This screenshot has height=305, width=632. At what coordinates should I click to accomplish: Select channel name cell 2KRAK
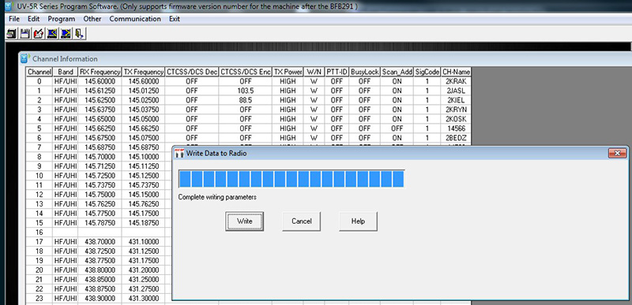click(x=457, y=81)
